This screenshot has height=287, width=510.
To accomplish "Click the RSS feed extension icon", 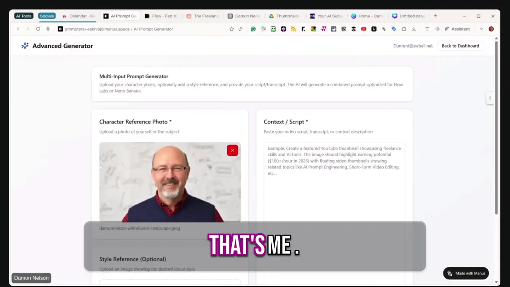I will 293,29.
